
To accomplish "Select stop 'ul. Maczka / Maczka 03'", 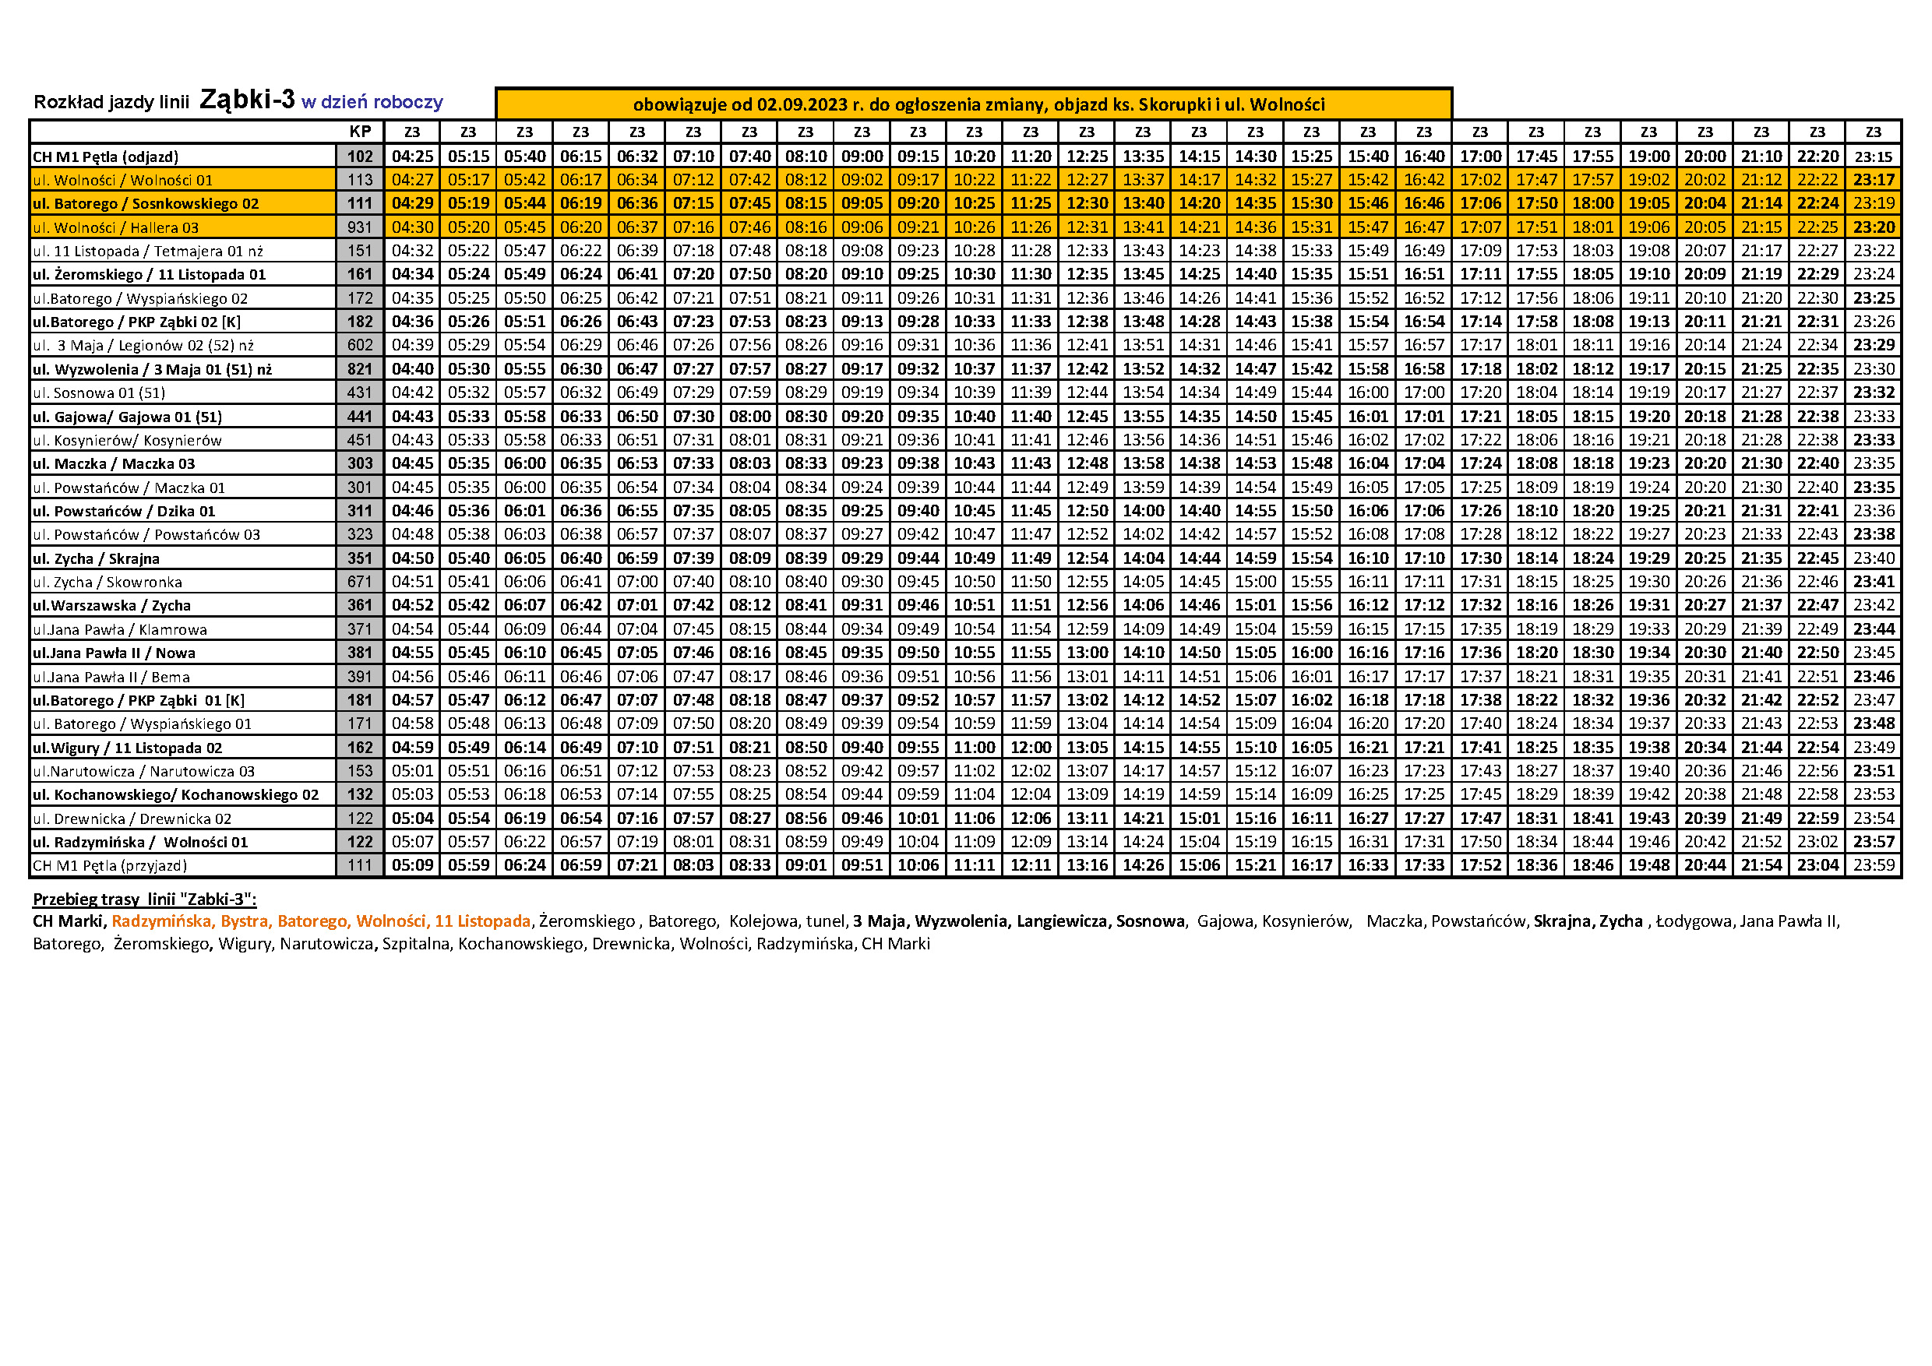I will (114, 463).
